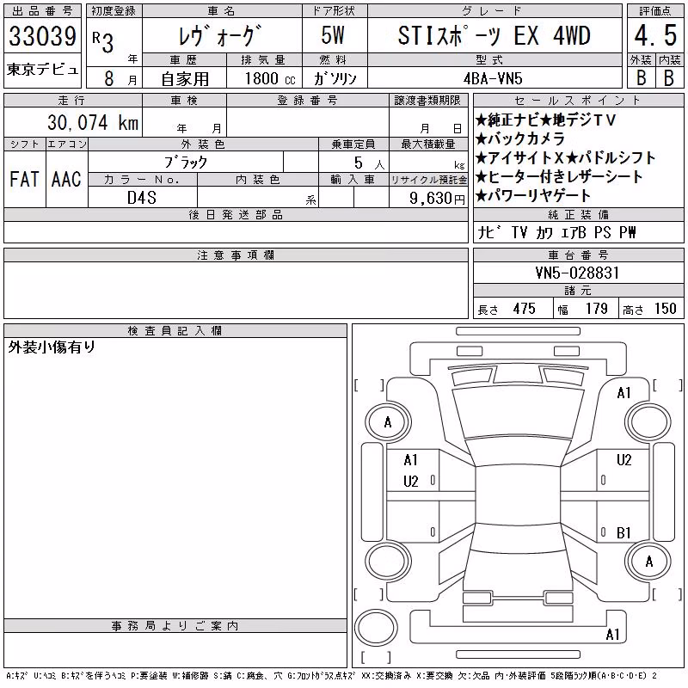Select the width value 179
The width and height of the screenshot is (688, 688).
(596, 309)
